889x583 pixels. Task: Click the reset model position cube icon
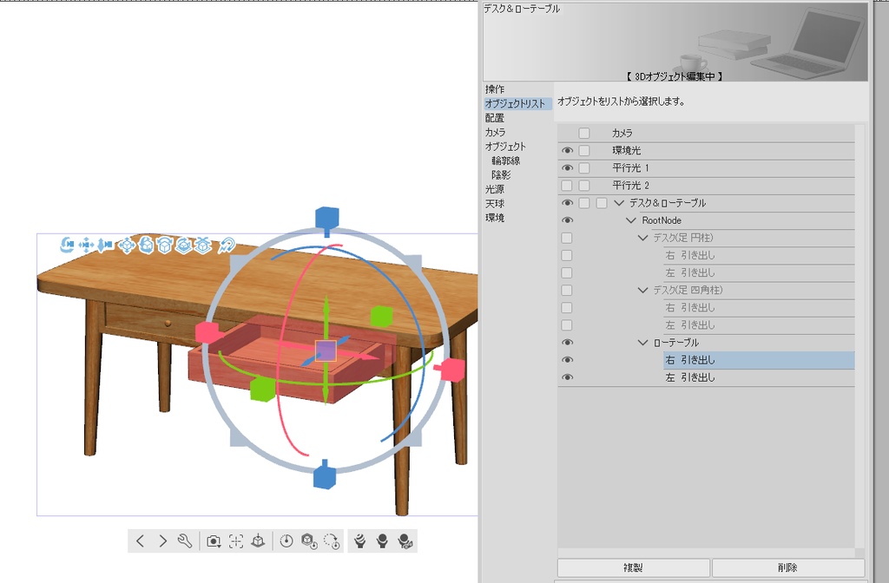point(309,541)
